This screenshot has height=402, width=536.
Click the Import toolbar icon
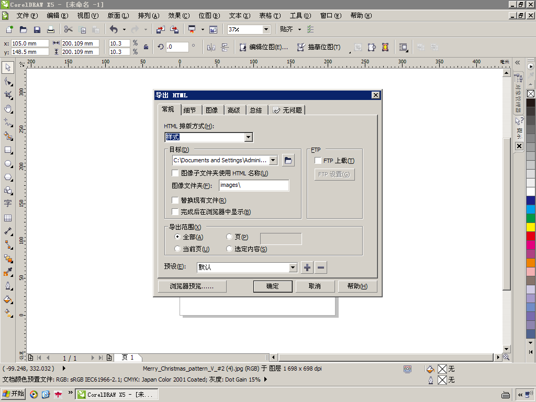161,29
